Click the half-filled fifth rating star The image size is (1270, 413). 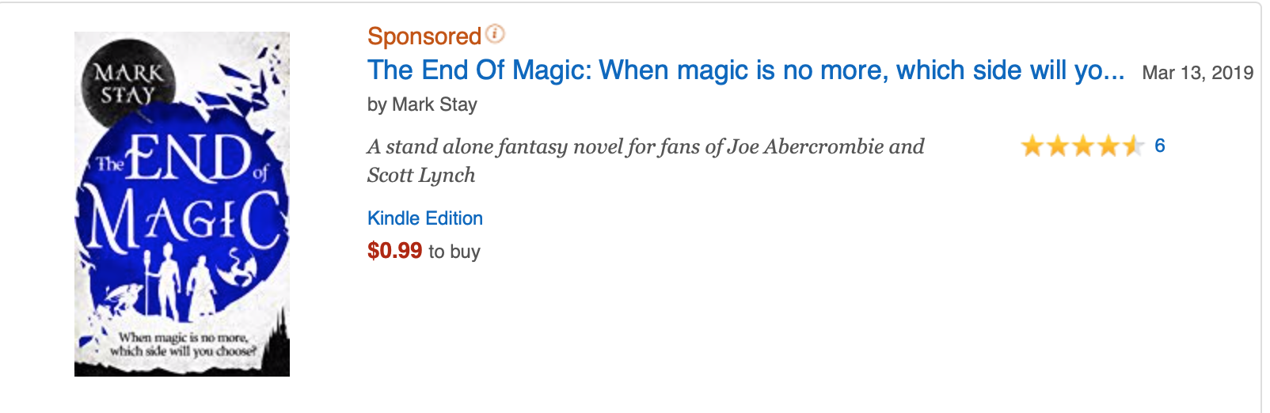point(1133,146)
